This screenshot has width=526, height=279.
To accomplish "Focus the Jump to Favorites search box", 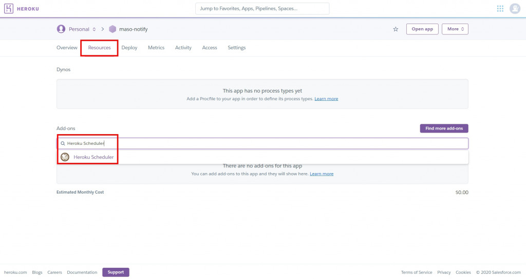I will click(262, 9).
